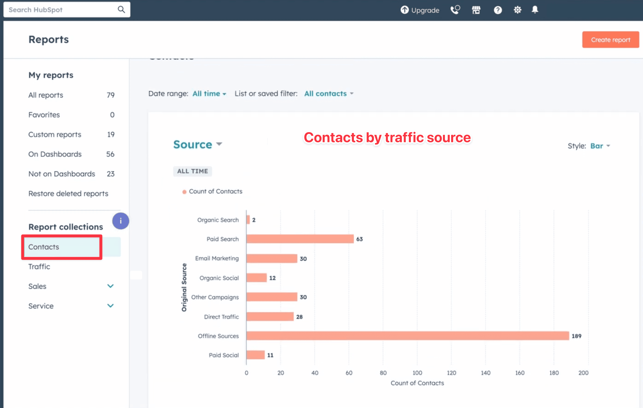The image size is (643, 408).
Task: Click the Create report button
Action: (610, 39)
